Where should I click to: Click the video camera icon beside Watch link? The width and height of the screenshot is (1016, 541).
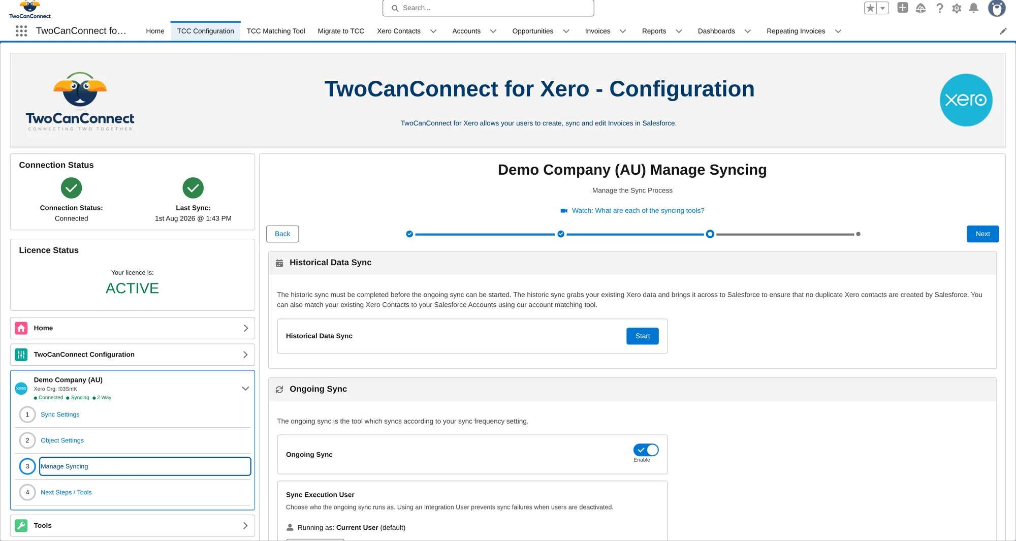pos(564,211)
